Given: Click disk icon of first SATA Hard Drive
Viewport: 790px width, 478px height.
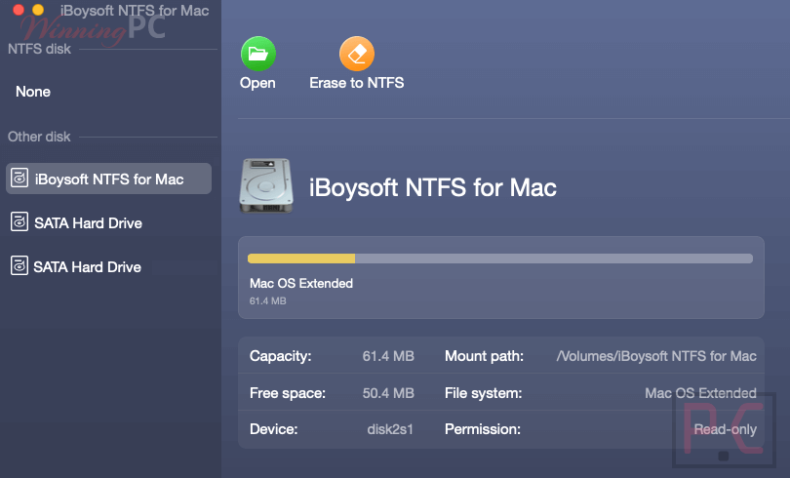Looking at the screenshot, I should pyautogui.click(x=20, y=221).
